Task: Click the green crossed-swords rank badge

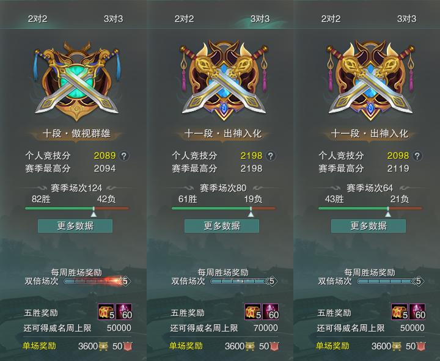Action: [76, 81]
